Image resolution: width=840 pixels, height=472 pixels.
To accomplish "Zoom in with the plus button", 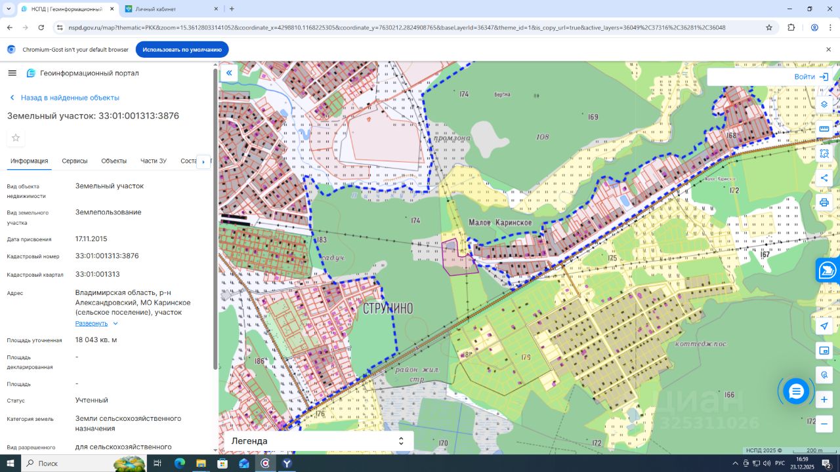I will click(x=824, y=399).
